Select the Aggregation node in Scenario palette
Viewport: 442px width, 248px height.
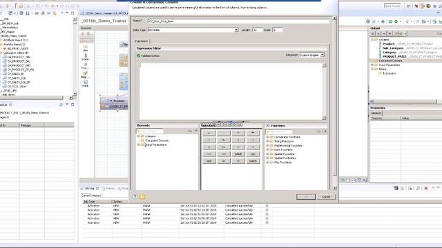pos(86,75)
